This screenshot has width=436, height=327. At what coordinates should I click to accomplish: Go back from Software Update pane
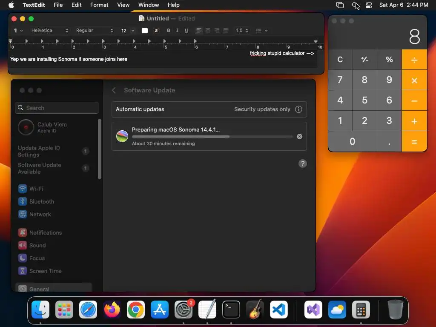pos(114,90)
